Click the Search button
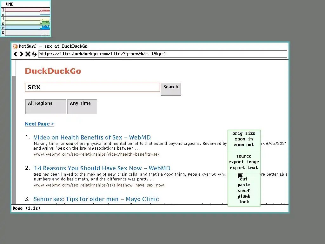Image resolution: width=325 pixels, height=244 pixels. click(x=171, y=89)
